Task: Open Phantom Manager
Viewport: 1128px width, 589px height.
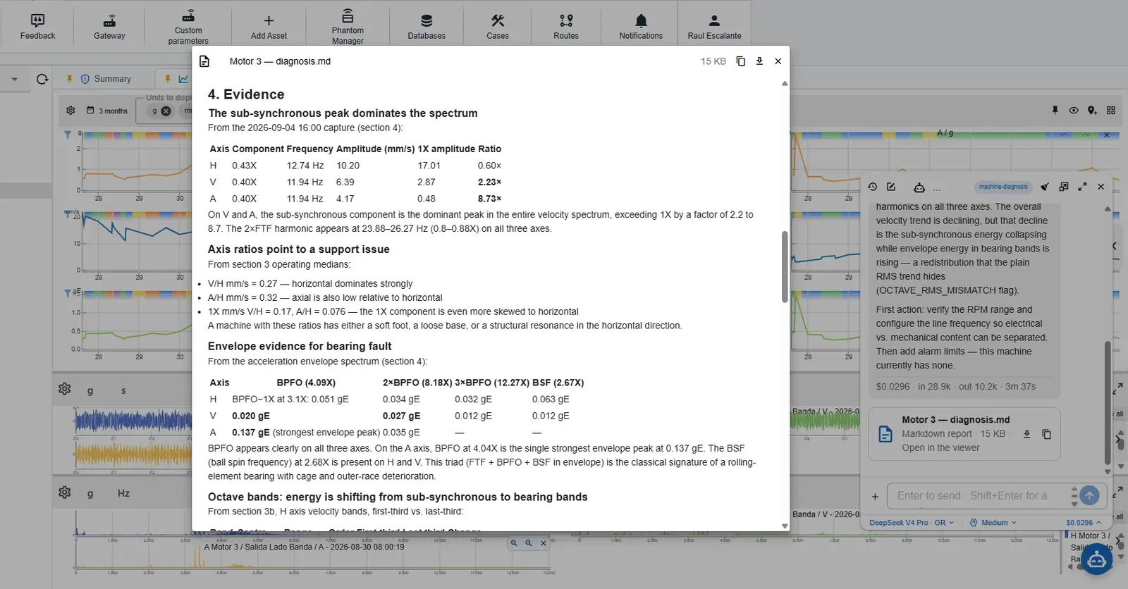Action: pos(348,27)
